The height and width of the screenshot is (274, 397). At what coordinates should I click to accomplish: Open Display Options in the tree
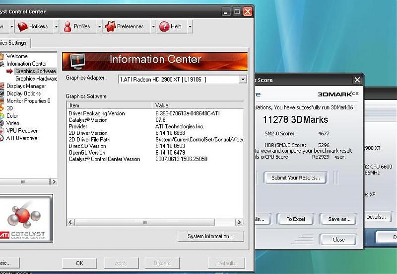click(23, 93)
